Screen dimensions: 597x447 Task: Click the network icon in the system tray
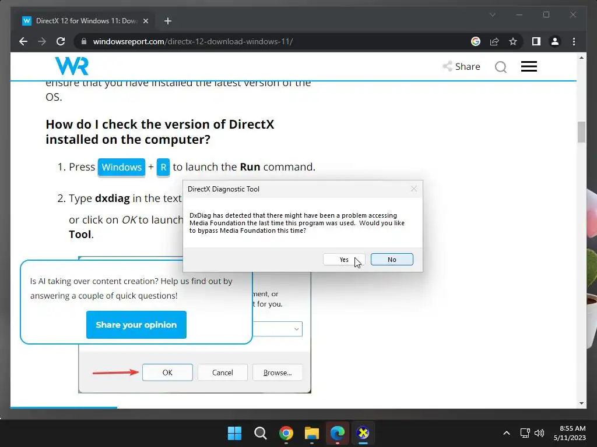[525, 433]
